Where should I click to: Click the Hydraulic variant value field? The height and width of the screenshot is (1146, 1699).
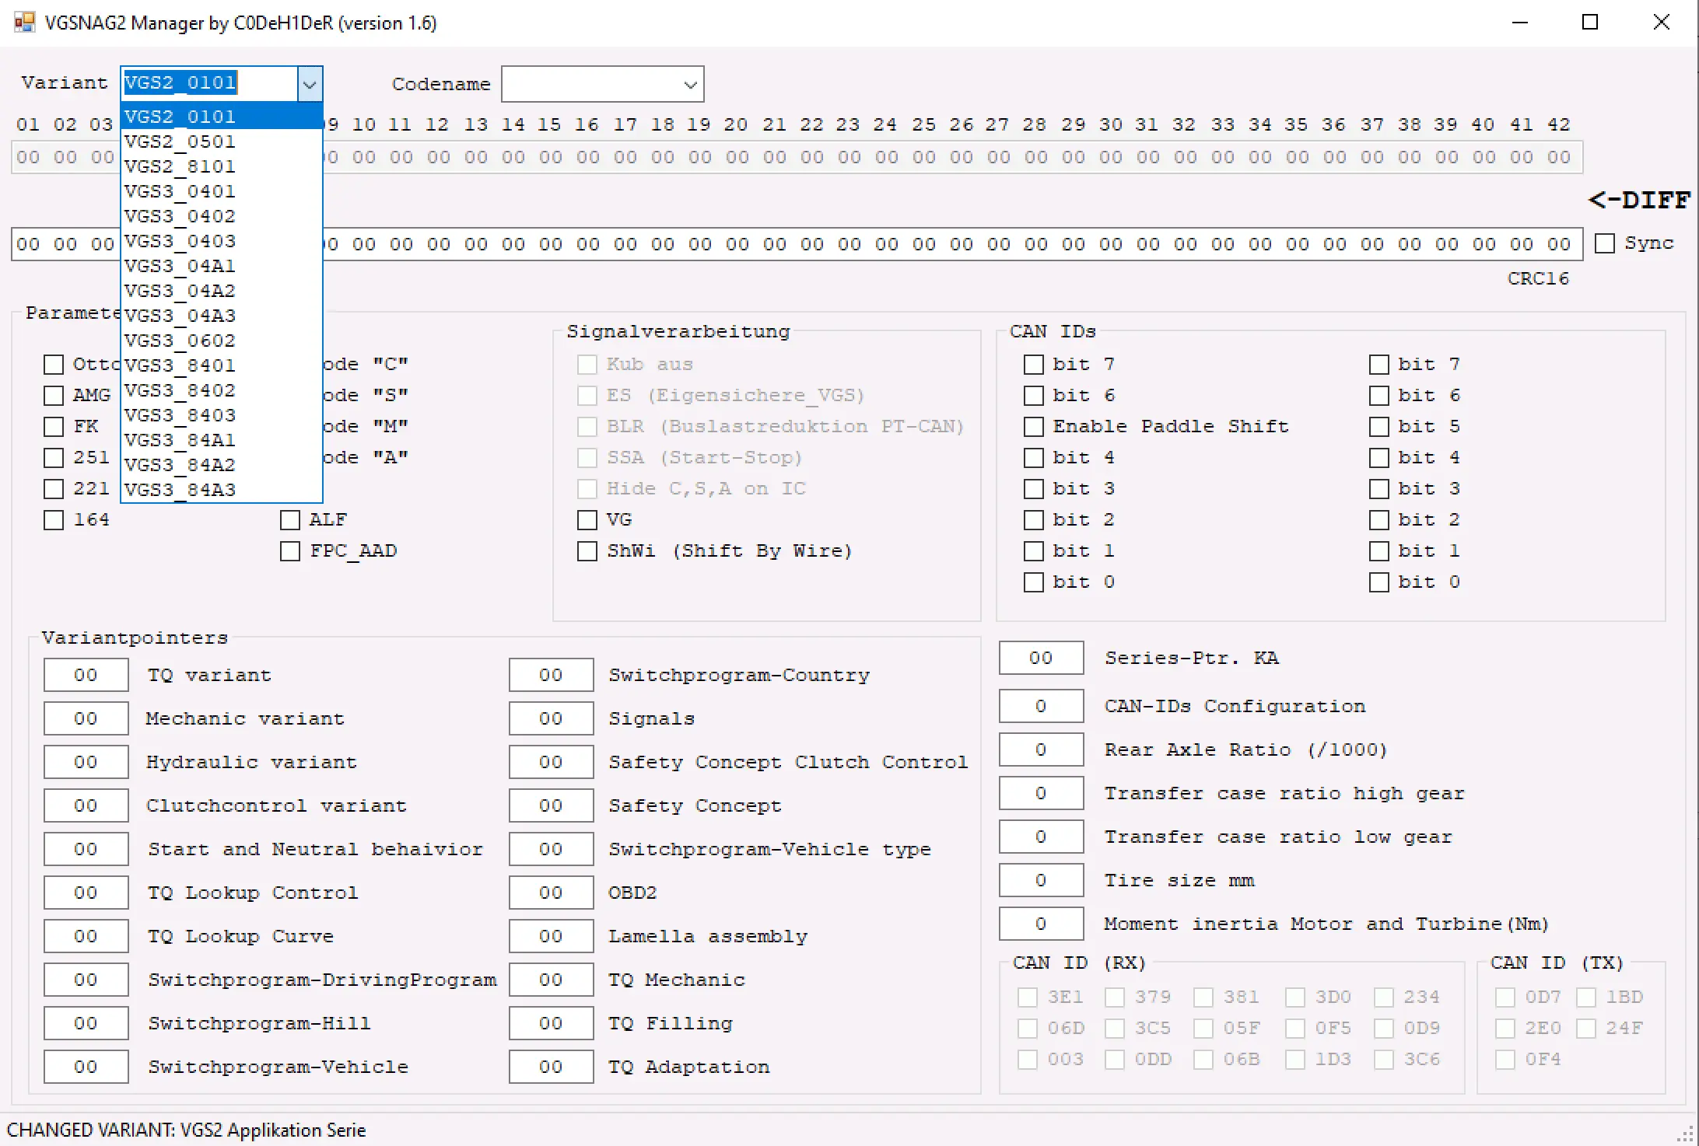[x=86, y=762]
